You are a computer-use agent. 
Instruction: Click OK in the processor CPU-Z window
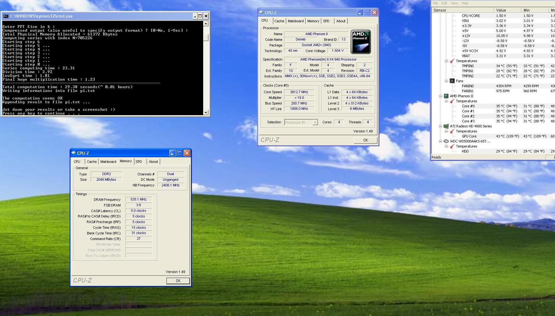click(366, 140)
